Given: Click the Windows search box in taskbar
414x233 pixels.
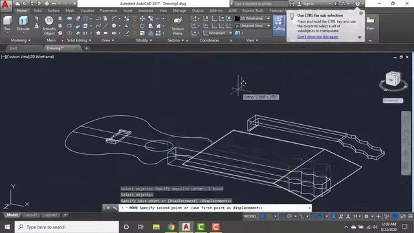Looking at the screenshot, I should [67, 227].
